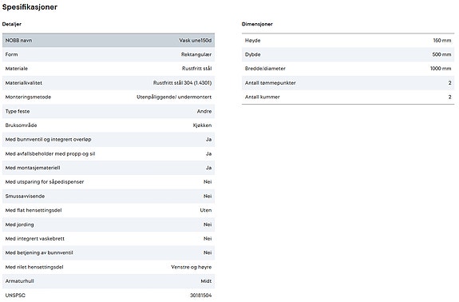Screen dimensions: 459x302
Task: Select Ja in Med montasjemateriell row
Action: 208,168
